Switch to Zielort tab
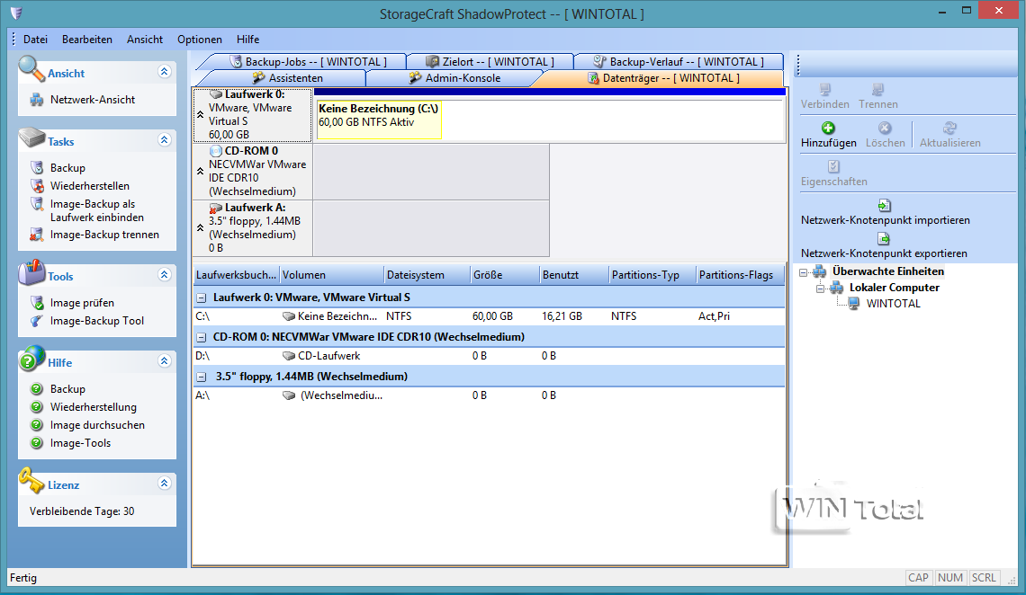Screen dimensions: 1026x595 (x=490, y=61)
